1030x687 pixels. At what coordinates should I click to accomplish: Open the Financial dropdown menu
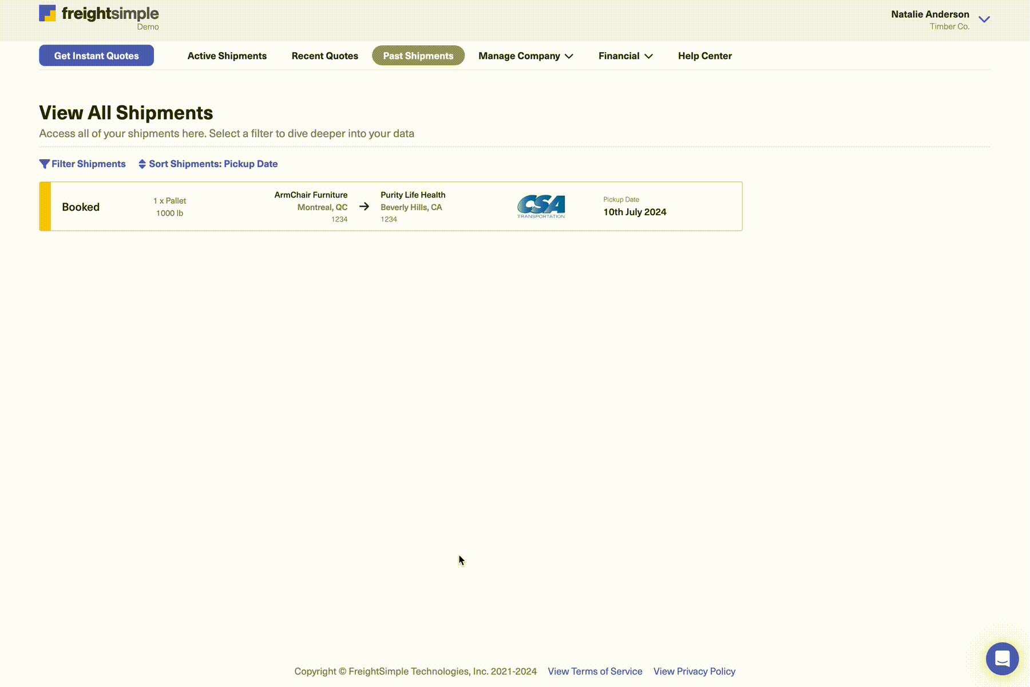[x=625, y=56]
